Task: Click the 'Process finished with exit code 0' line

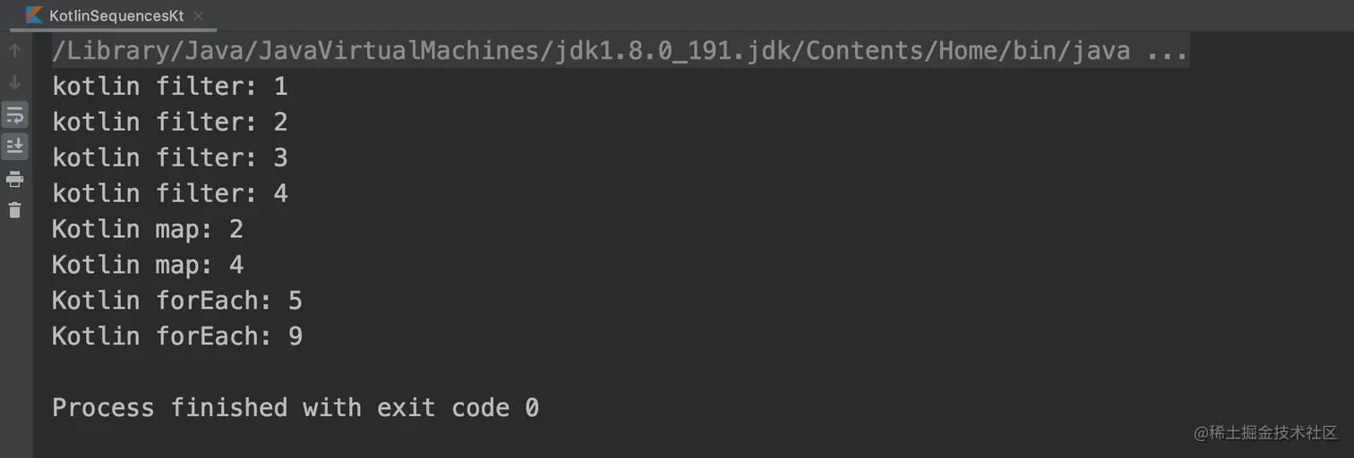Action: [296, 409]
